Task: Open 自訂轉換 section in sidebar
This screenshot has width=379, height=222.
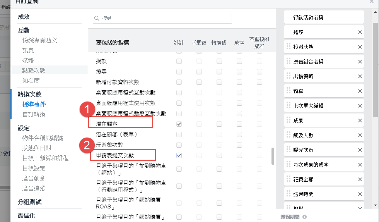Action: click(x=34, y=114)
